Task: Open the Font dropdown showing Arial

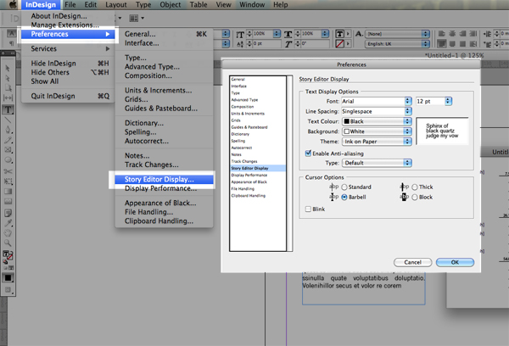Action: coord(376,101)
